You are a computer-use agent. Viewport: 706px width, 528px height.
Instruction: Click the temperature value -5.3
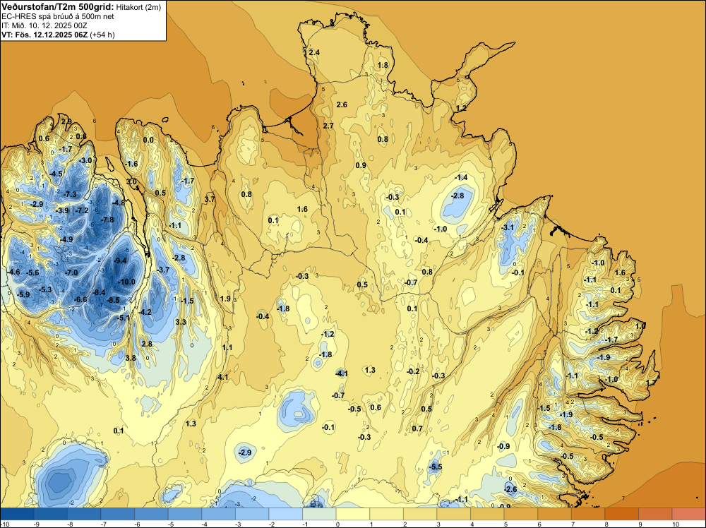pyautogui.click(x=45, y=289)
